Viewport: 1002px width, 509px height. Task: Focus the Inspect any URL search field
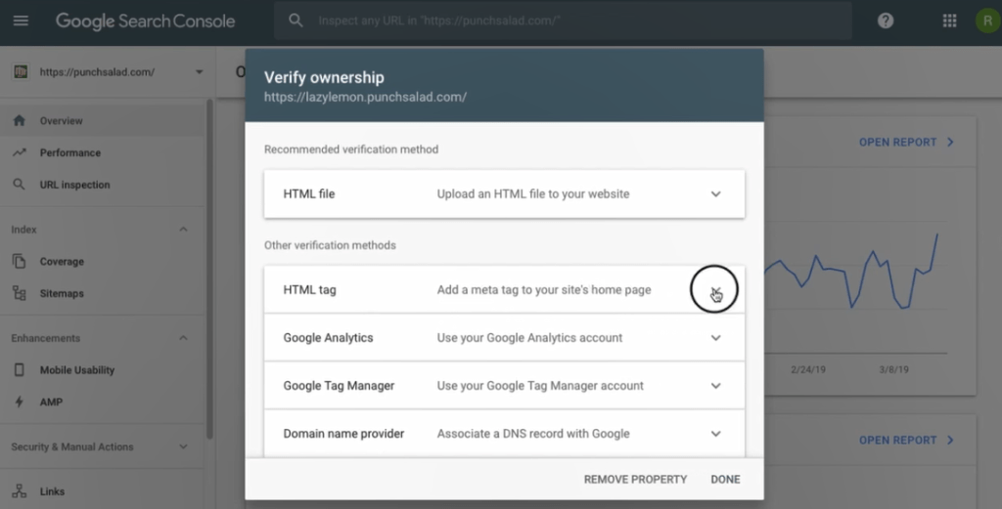tap(563, 21)
